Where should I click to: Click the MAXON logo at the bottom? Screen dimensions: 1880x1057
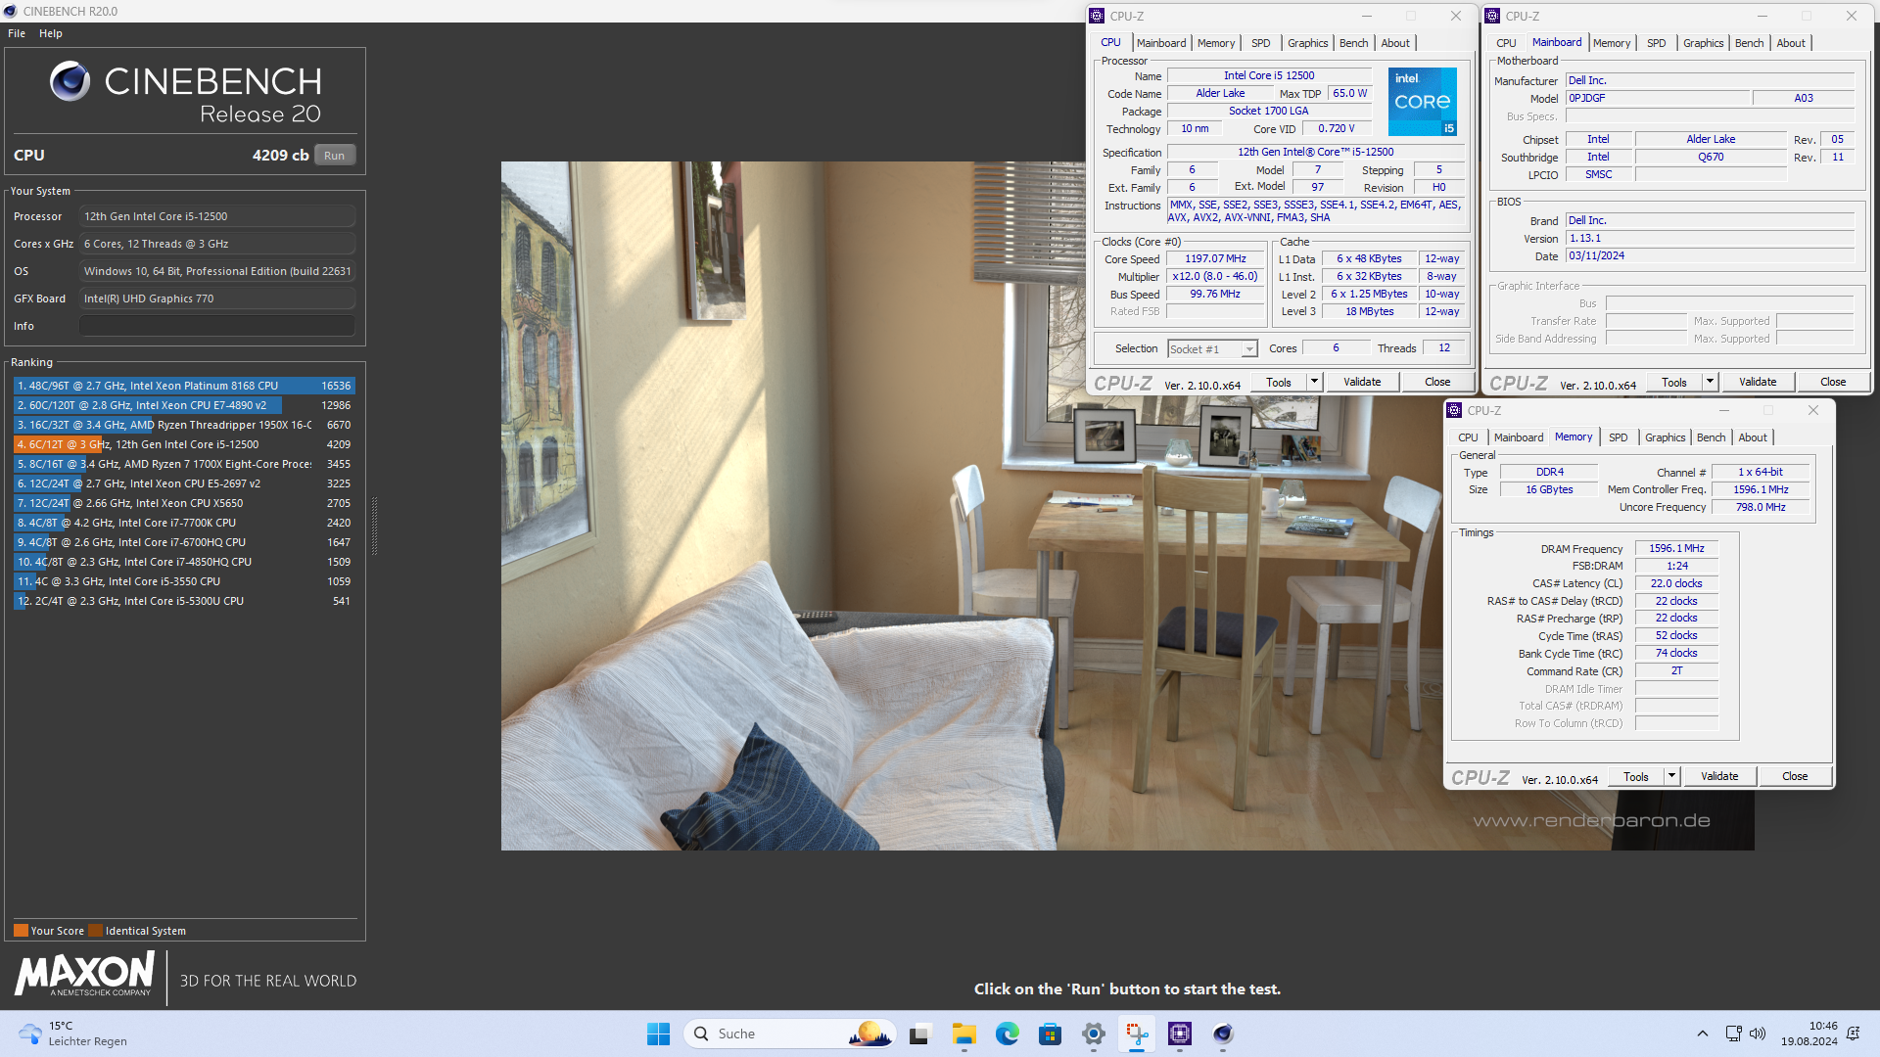point(84,975)
